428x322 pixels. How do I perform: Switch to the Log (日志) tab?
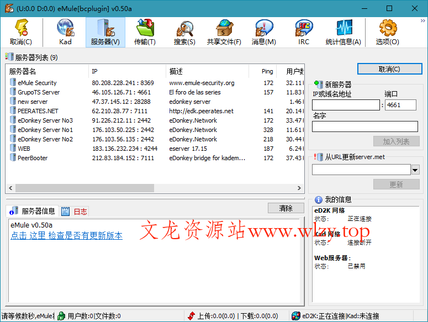tap(74, 211)
